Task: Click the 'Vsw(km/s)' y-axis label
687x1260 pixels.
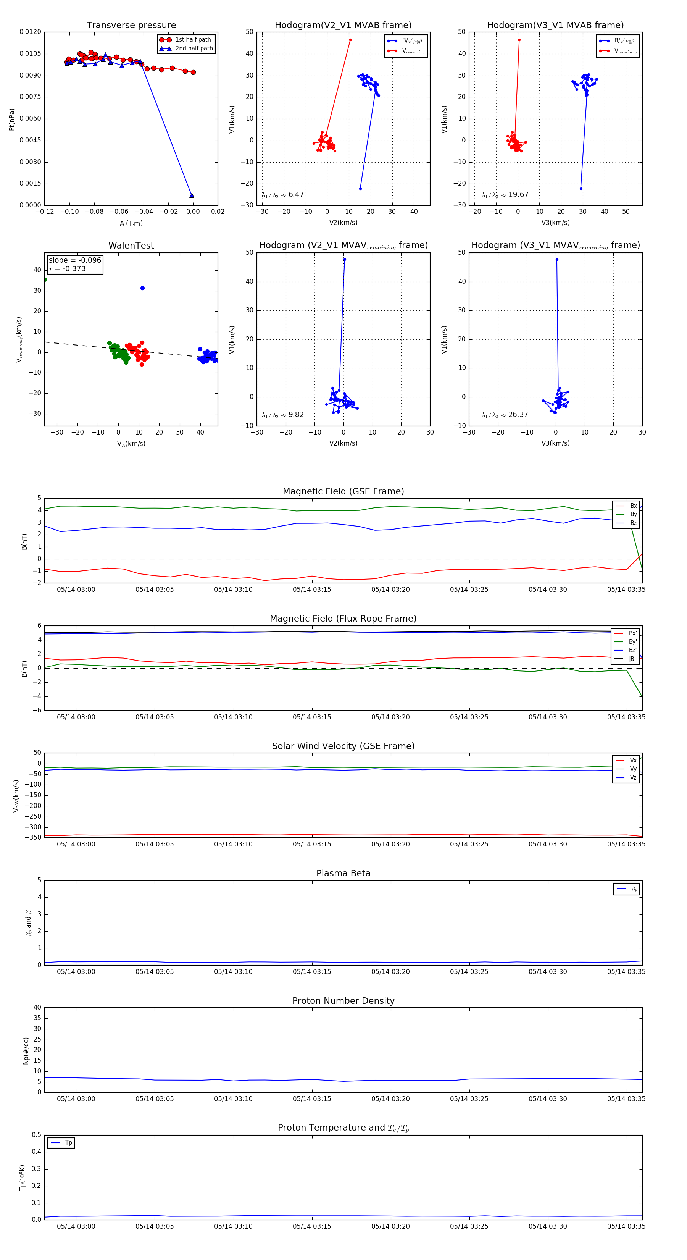Action: (x=16, y=796)
